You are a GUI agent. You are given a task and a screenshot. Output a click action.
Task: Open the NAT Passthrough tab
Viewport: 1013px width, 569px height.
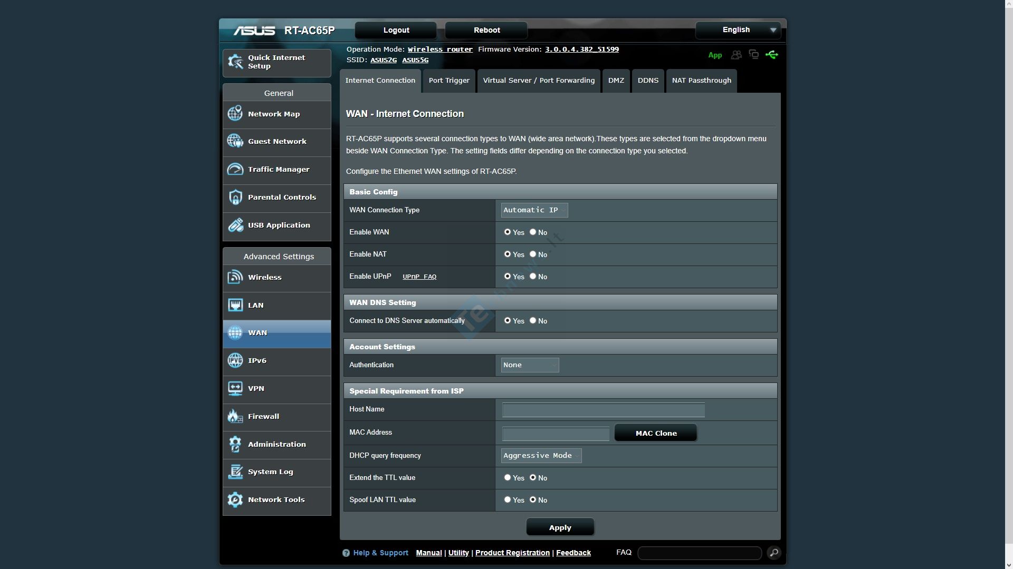pos(701,81)
